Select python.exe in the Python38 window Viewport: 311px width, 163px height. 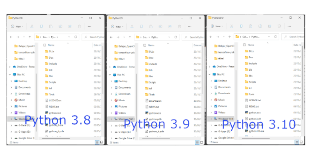[53, 113]
